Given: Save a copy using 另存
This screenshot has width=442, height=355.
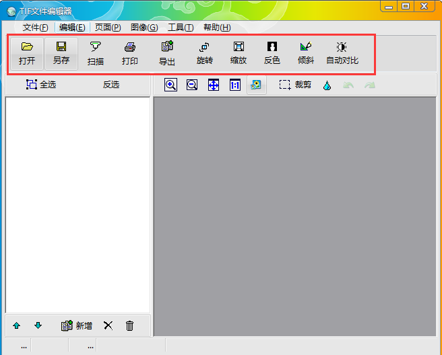Looking at the screenshot, I should pyautogui.click(x=61, y=53).
